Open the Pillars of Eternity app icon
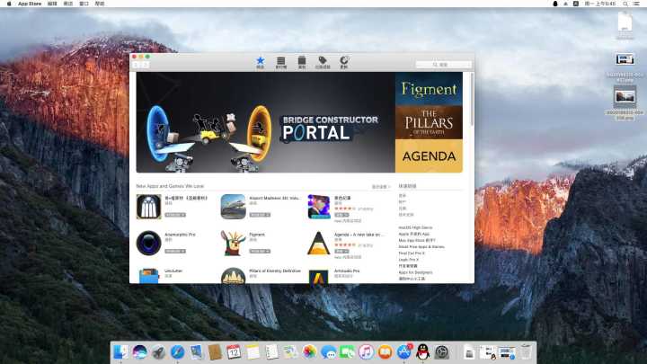 (x=233, y=275)
